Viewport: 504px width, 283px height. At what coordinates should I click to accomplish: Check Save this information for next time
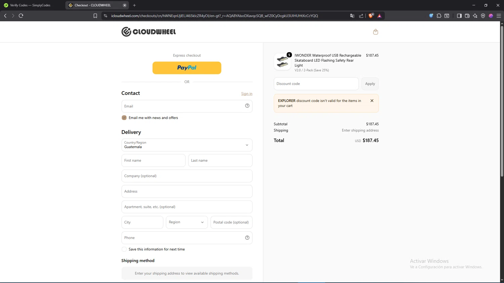(x=124, y=249)
